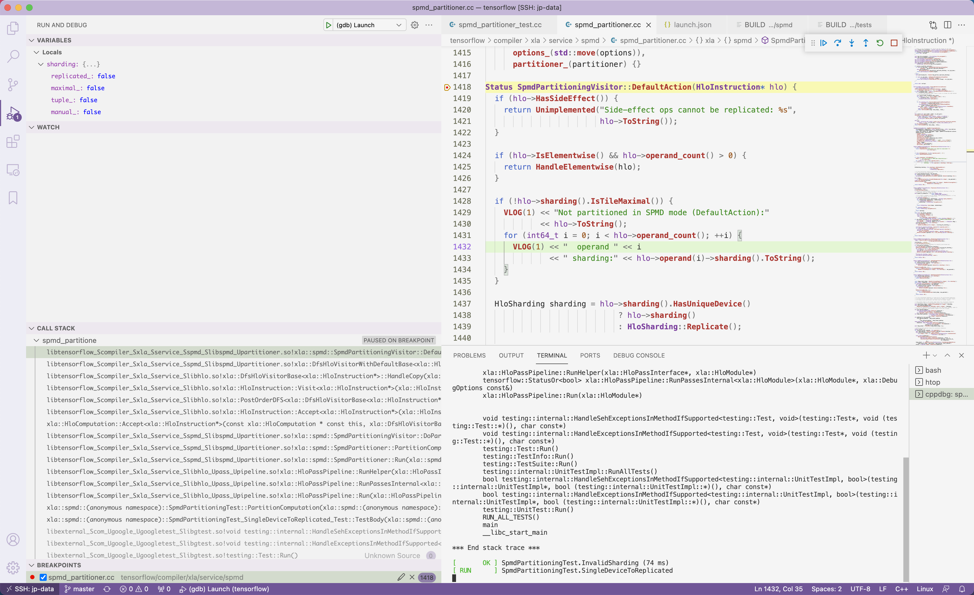Split the editor to the right
974x595 pixels.
948,25
